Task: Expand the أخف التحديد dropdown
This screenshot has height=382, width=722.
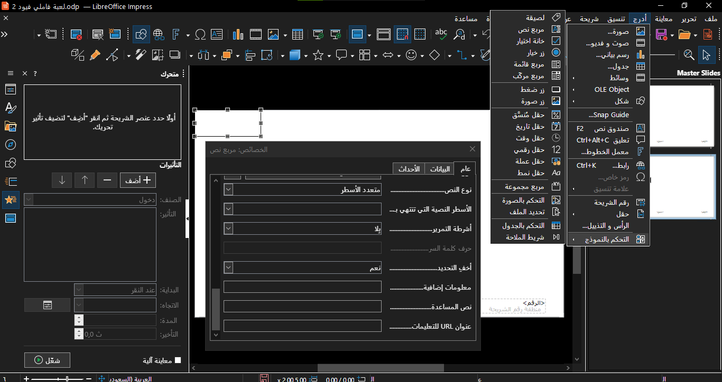Action: pos(228,268)
